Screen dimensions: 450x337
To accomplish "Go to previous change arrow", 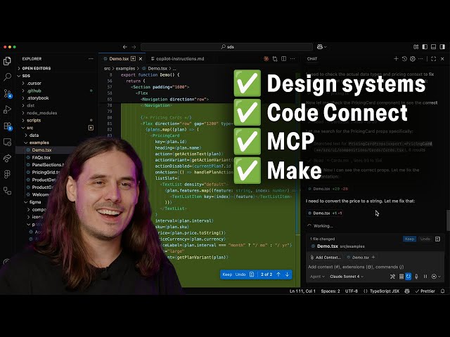I will [278, 275].
